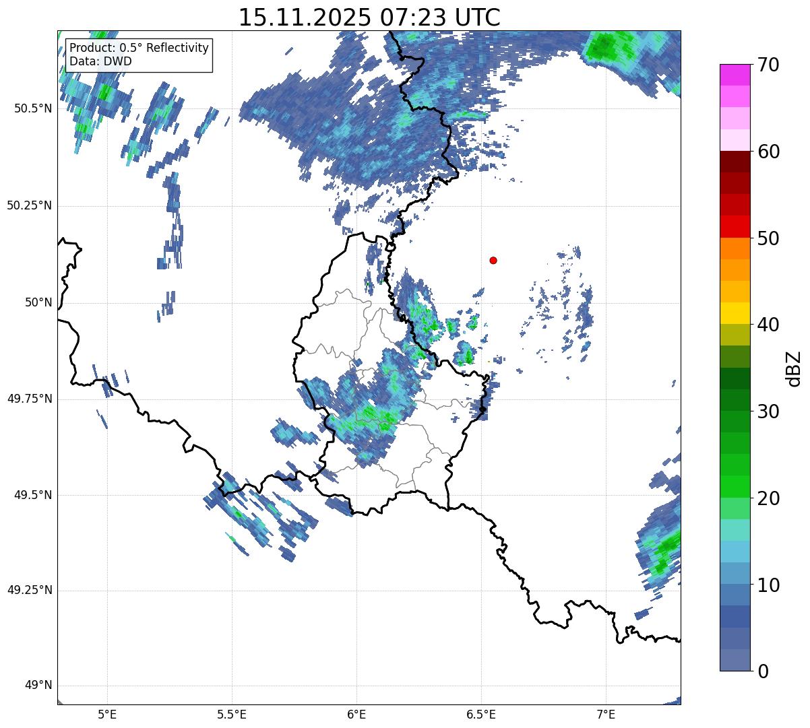Pick the bright green colorbar segment above 20
The height and width of the screenshot is (728, 810).
(x=735, y=487)
